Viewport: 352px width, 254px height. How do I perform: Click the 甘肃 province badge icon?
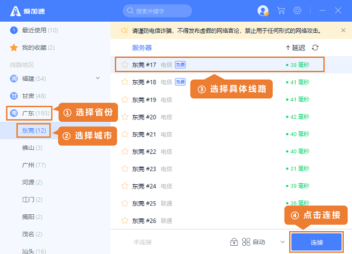tap(14, 96)
